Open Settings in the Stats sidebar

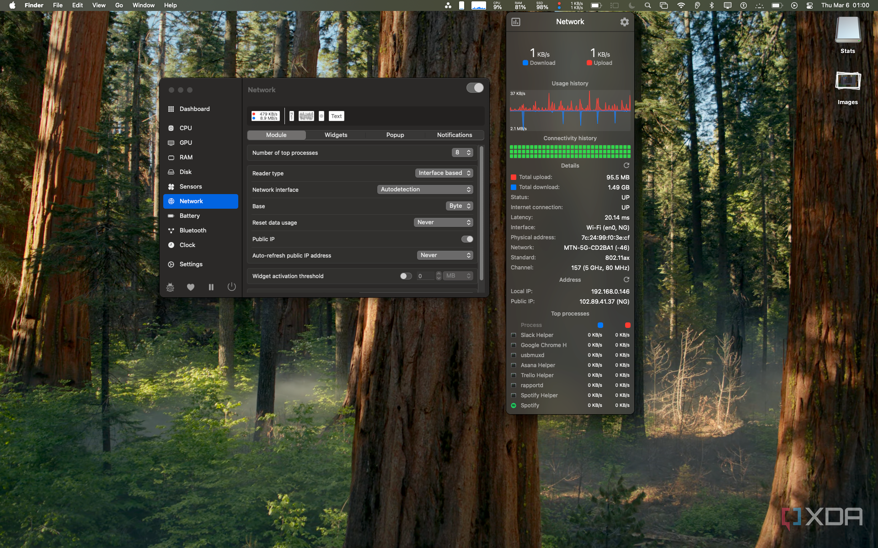tap(201, 264)
